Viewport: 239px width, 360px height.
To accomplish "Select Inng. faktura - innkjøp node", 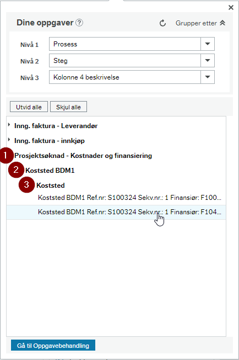I will 50,140.
